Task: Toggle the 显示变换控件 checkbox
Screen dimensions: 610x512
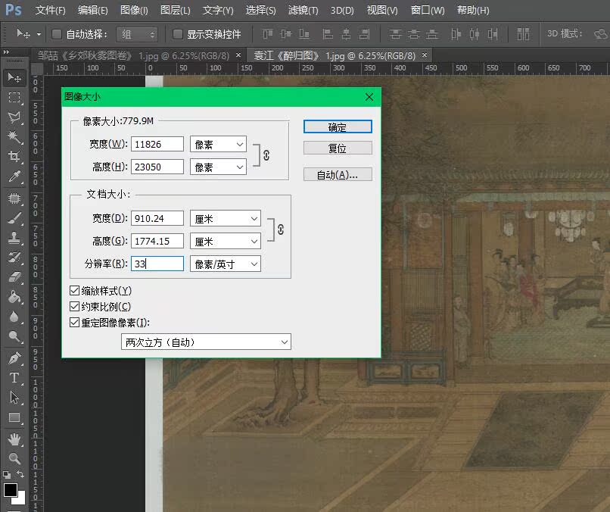Action: (x=177, y=34)
